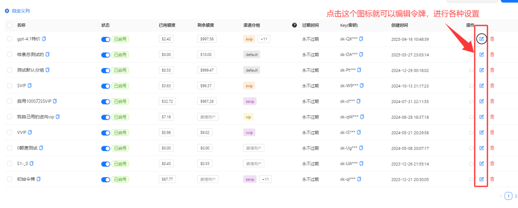Click the edit icon for gpt-4.1特价 token
Screen dimensions: 518x208
click(x=482, y=39)
